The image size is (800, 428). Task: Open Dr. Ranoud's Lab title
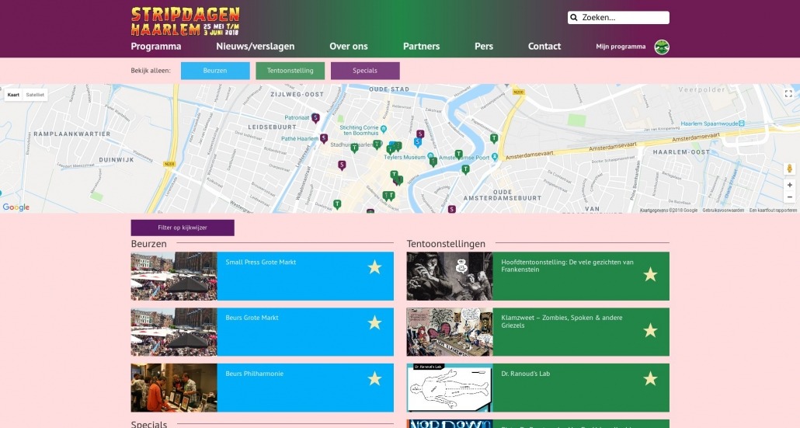pos(526,374)
